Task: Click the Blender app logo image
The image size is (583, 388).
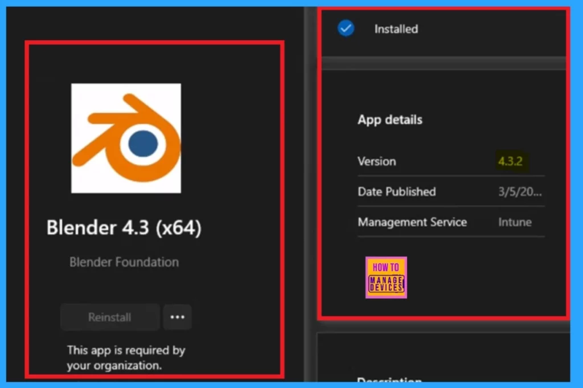Action: tap(126, 138)
